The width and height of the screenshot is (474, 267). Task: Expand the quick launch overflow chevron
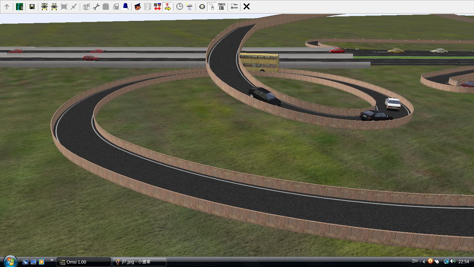pyautogui.click(x=52, y=260)
